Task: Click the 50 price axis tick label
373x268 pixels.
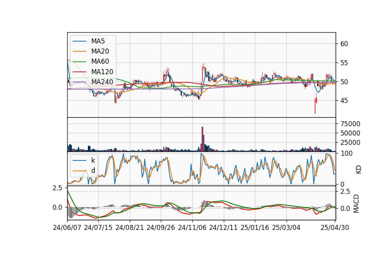Action: (344, 82)
